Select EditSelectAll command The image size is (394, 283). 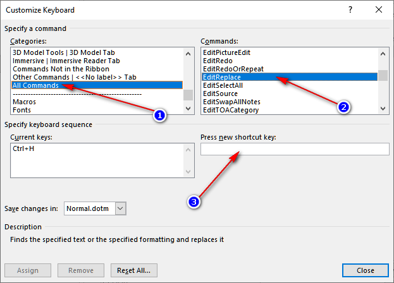point(223,85)
